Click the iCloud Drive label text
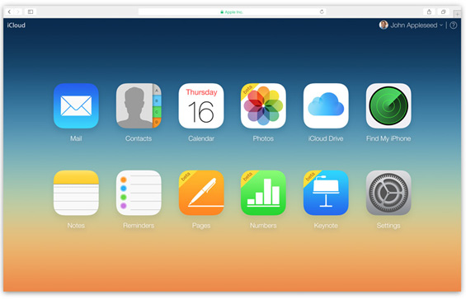466x299 pixels. coord(326,138)
